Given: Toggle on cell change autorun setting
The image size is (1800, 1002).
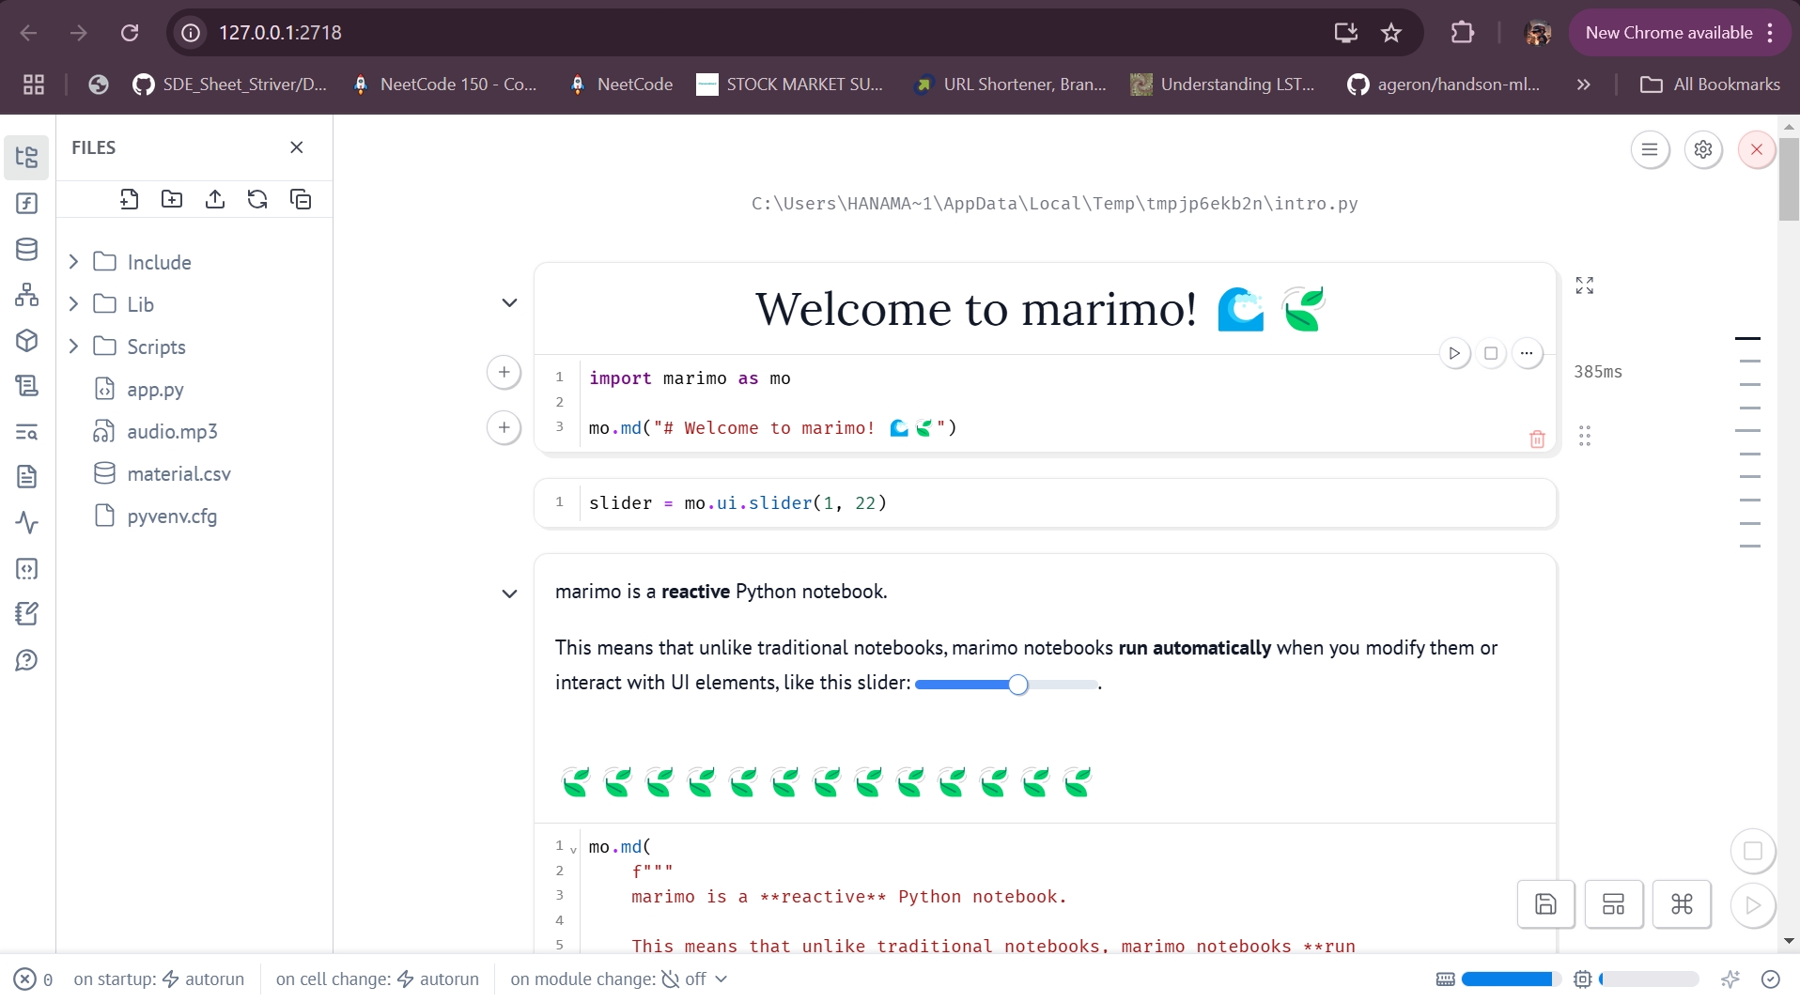Looking at the screenshot, I should (378, 979).
